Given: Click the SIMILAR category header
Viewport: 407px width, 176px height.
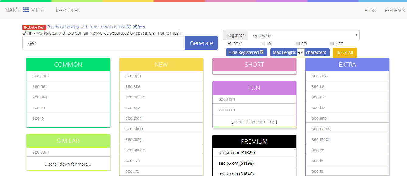Looking at the screenshot, I should point(68,141).
